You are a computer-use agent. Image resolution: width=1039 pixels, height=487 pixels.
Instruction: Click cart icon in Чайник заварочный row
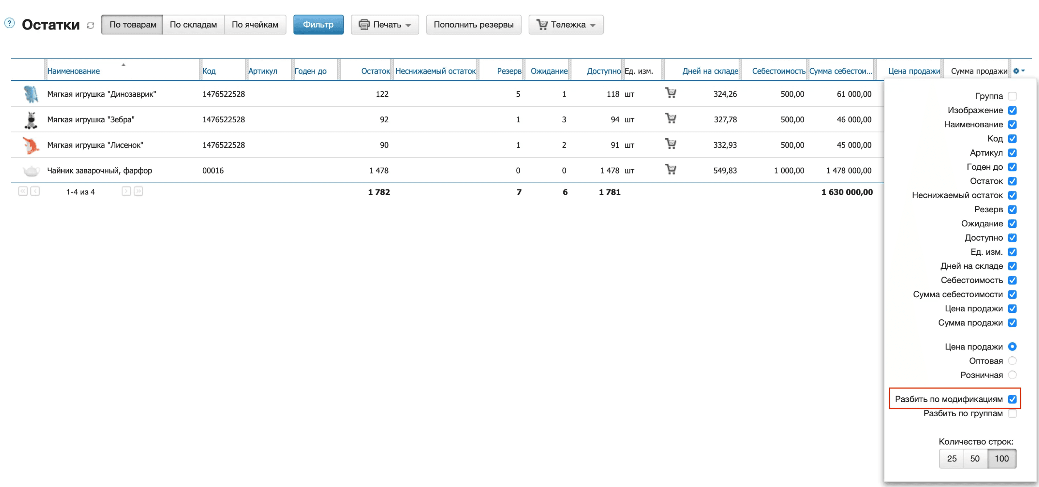tap(670, 169)
